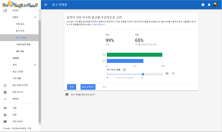Follow the 자세히 알아보기 link

pos(98,24)
